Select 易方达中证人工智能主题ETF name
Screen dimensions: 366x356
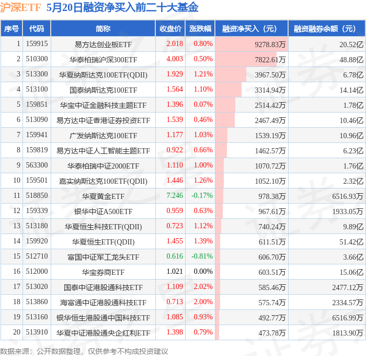(103, 151)
